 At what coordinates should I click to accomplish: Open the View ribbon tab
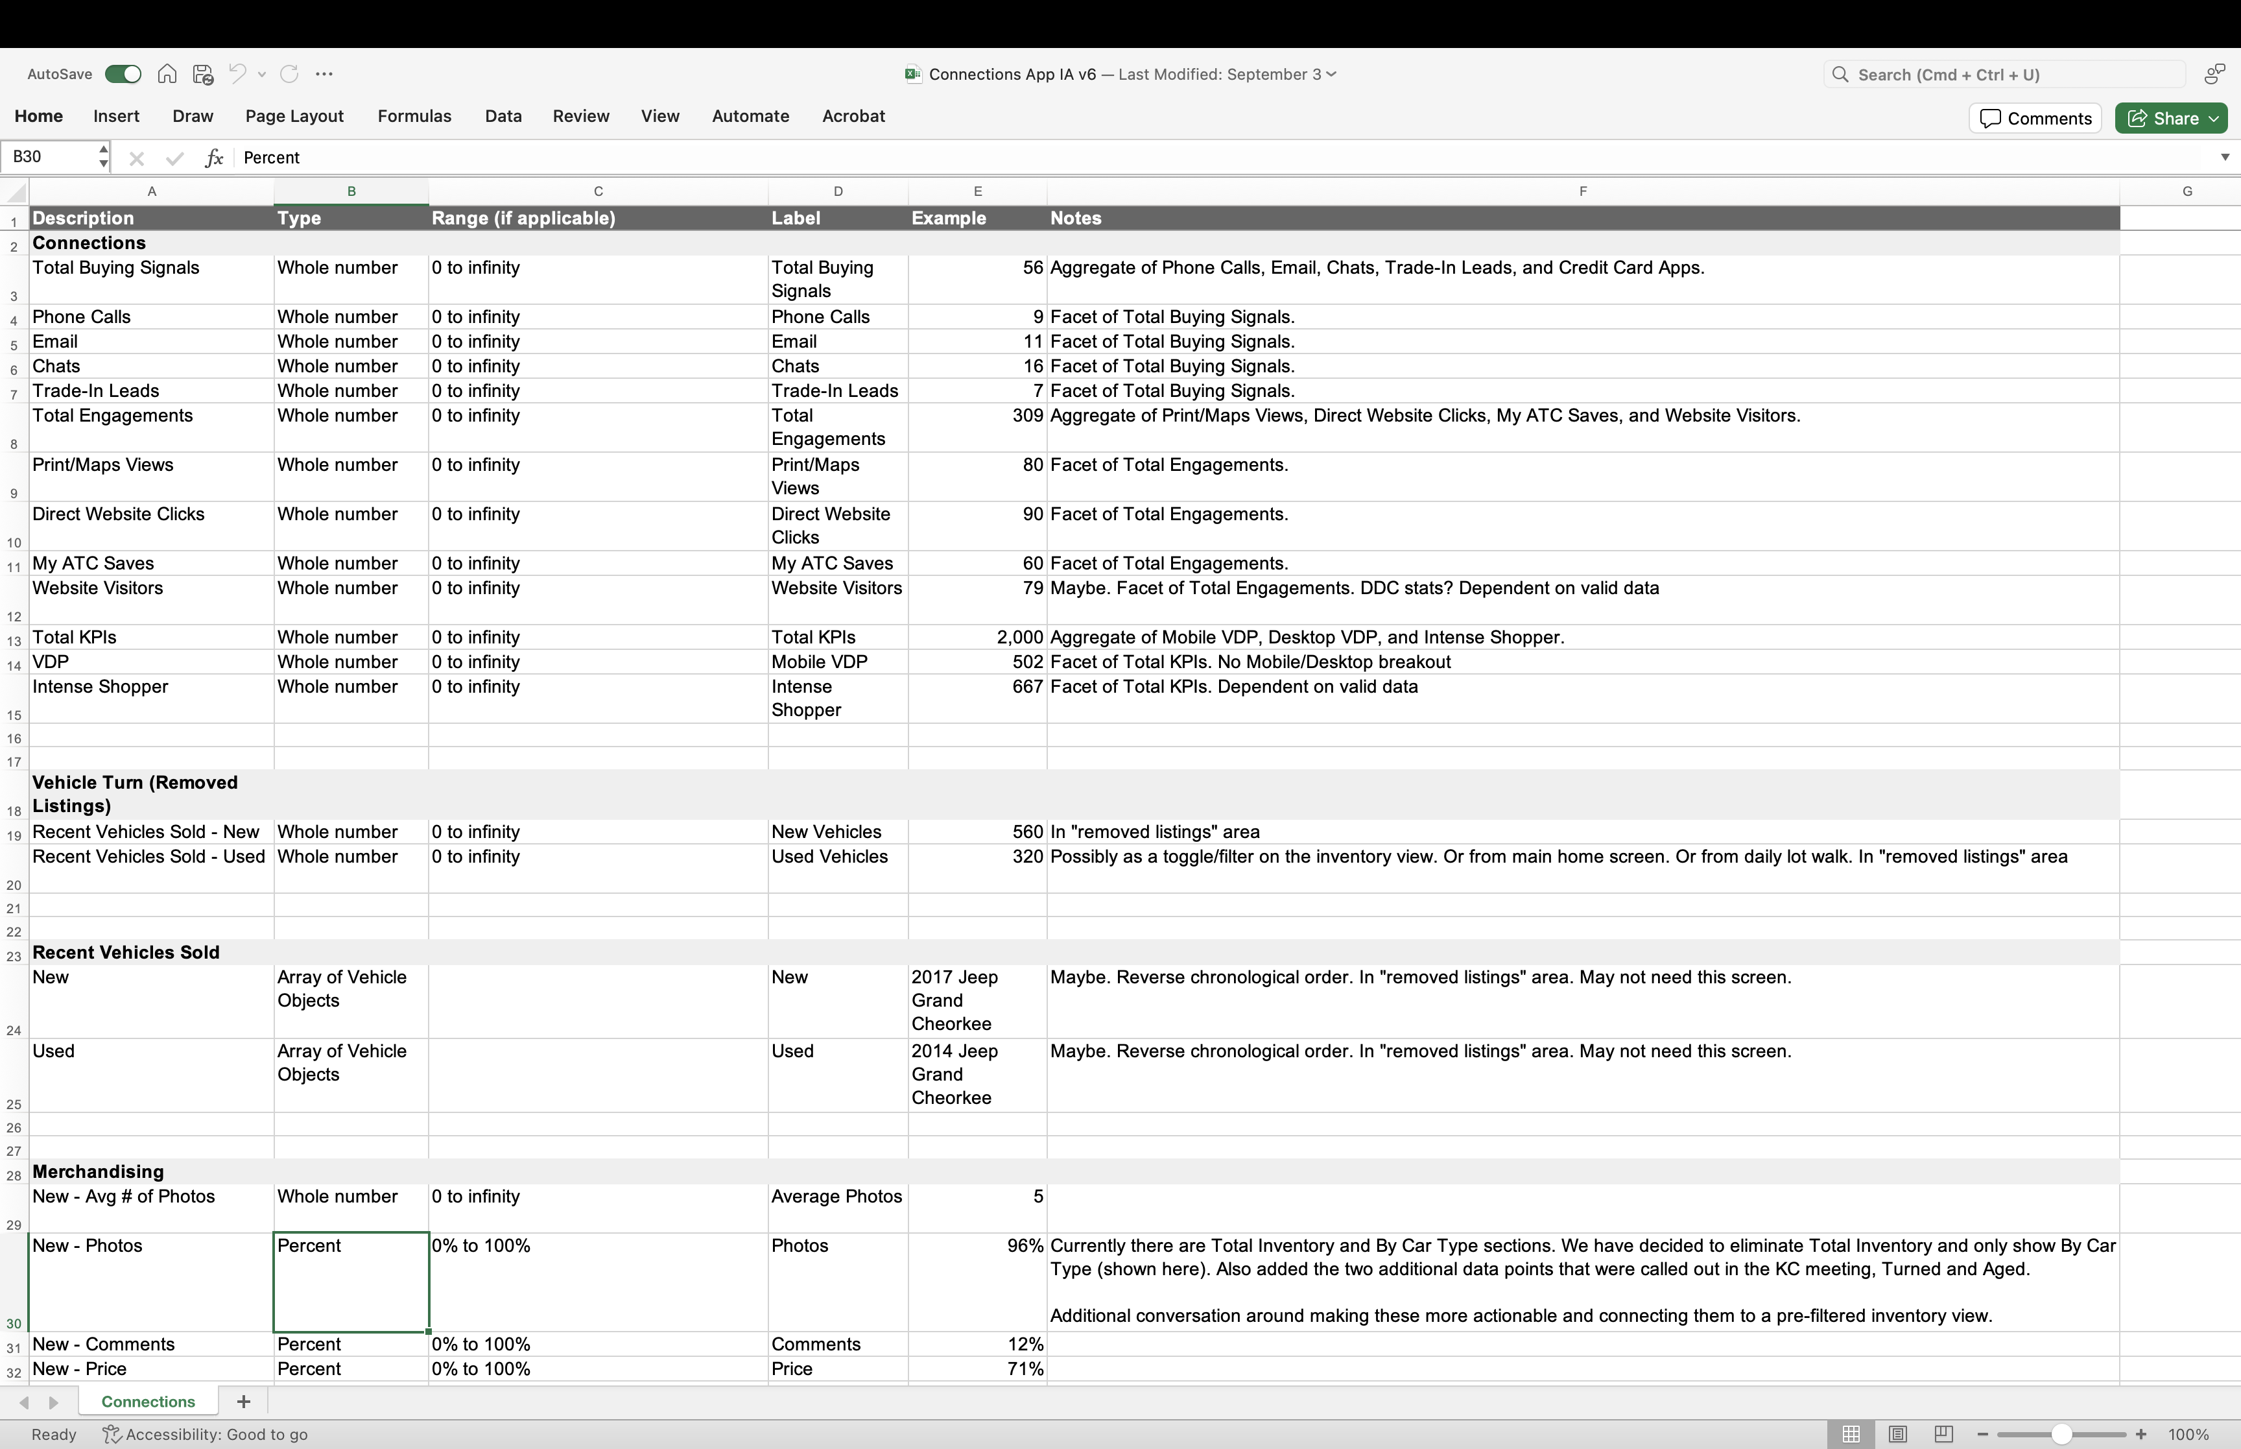pyautogui.click(x=660, y=115)
